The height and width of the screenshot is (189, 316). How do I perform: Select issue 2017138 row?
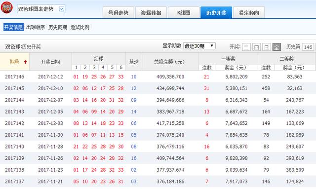158,170
